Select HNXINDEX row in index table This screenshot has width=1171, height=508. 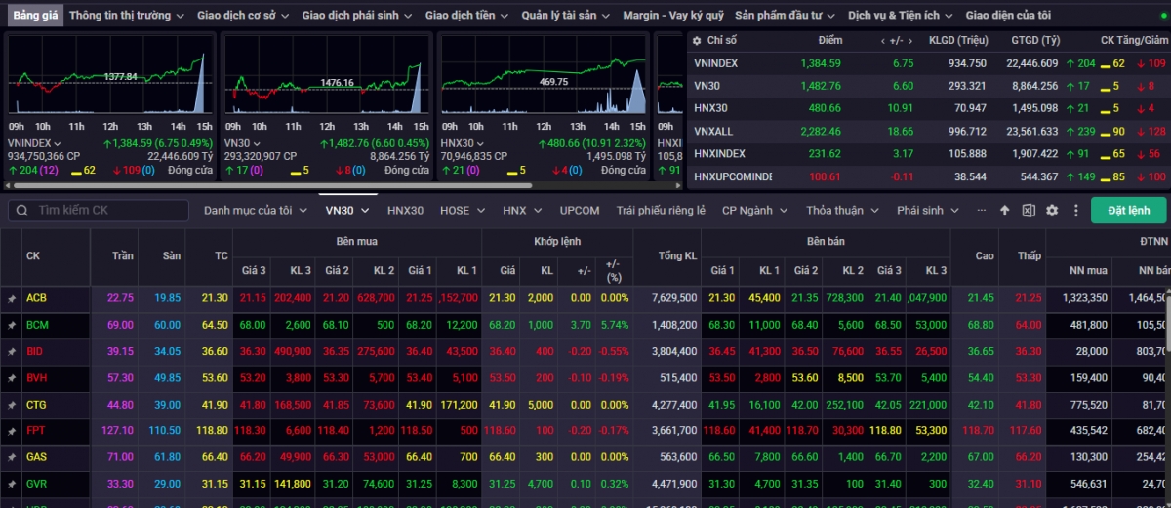(928, 154)
